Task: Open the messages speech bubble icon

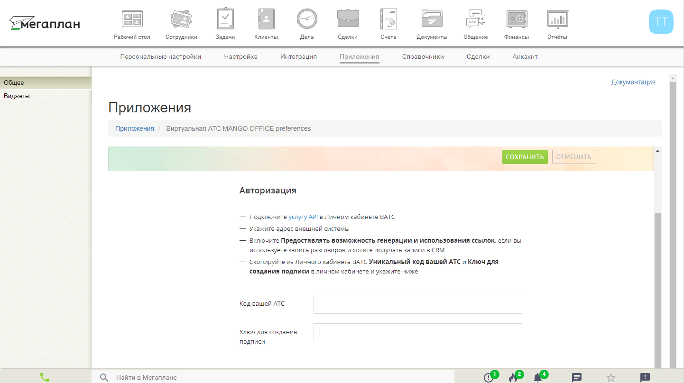Action: coord(577,378)
